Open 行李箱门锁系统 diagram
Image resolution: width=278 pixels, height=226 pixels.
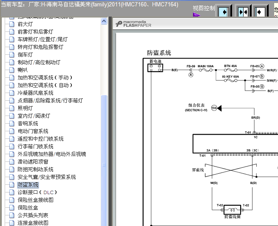coord(35,147)
